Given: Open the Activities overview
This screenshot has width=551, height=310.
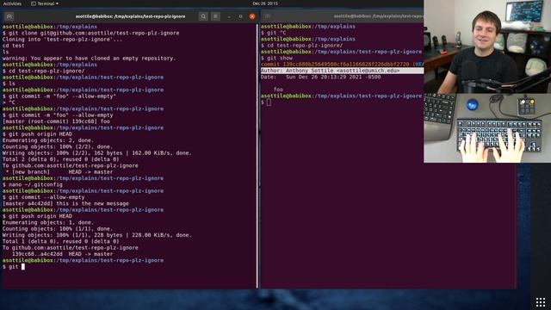Looking at the screenshot, I should (x=12, y=3).
